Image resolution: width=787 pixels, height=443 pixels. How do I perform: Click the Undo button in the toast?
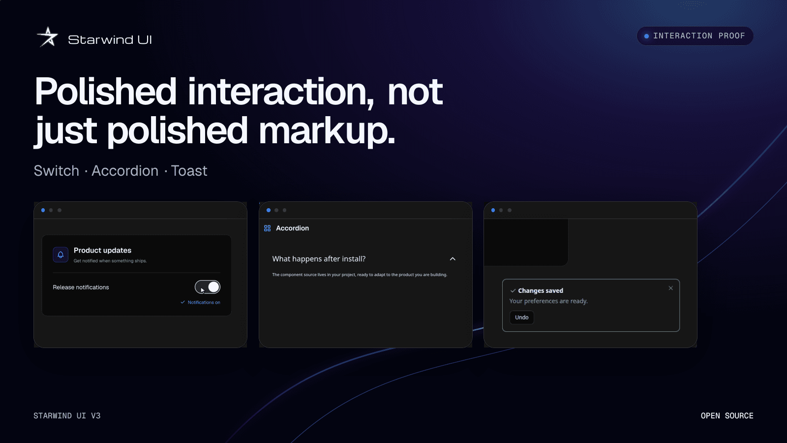pos(522,317)
